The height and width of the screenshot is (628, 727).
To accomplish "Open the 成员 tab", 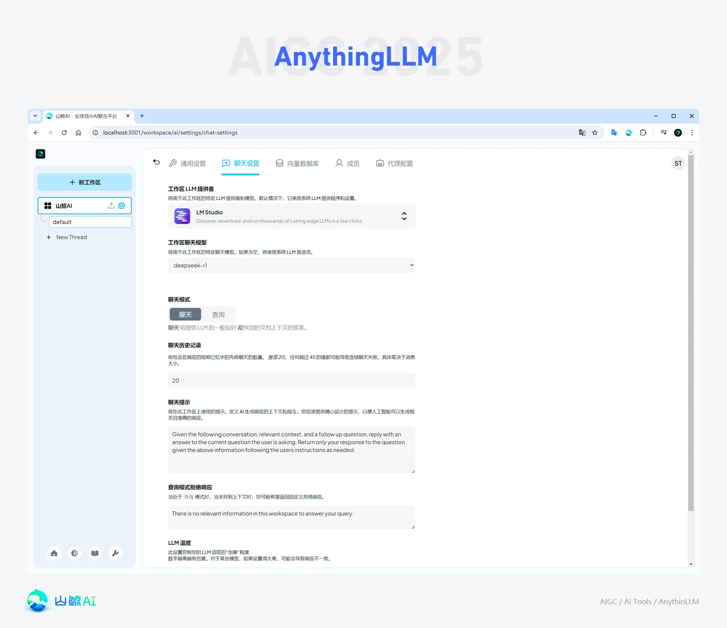I will point(347,163).
